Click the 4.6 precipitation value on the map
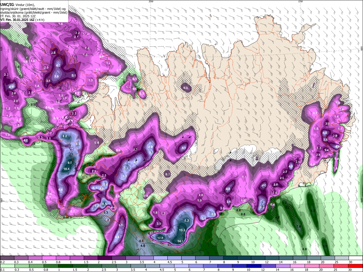The width and height of the screenshot is (363, 272). click(117, 237)
